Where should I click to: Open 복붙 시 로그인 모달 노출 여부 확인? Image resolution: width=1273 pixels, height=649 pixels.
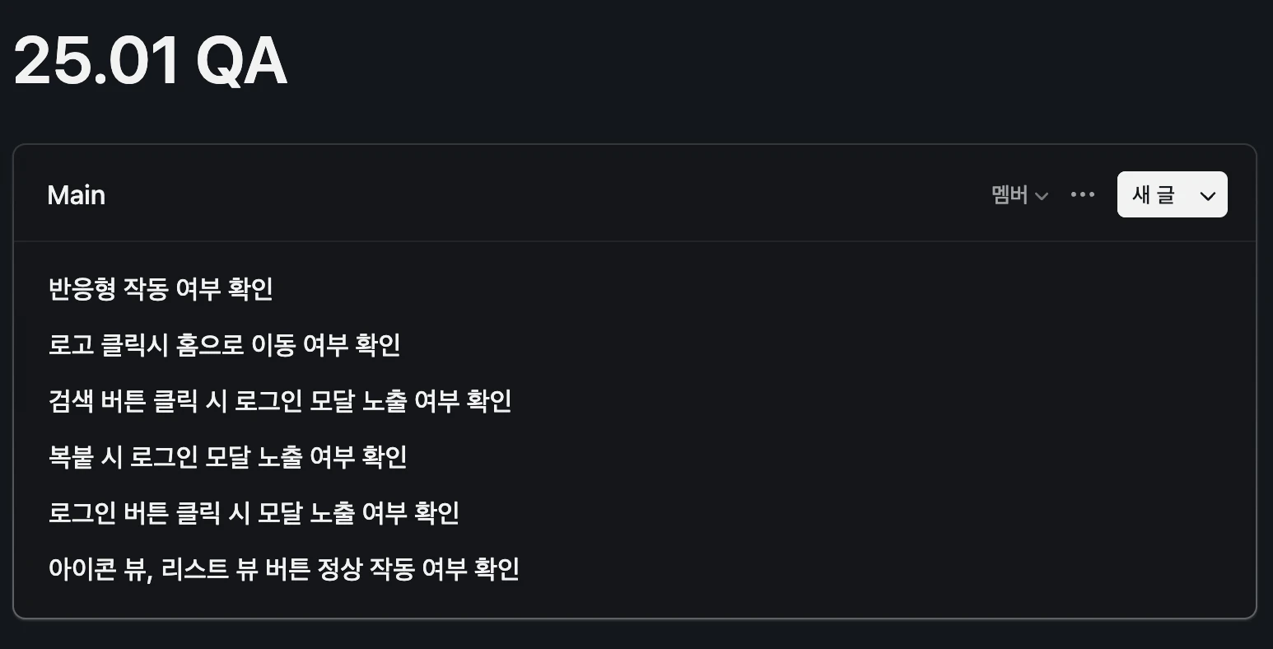tap(228, 457)
